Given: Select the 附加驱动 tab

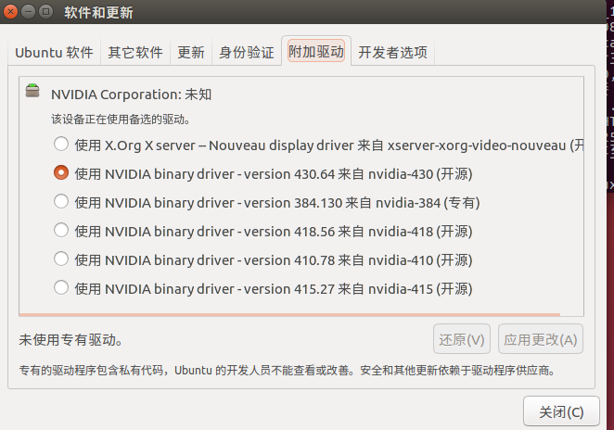Looking at the screenshot, I should [316, 51].
